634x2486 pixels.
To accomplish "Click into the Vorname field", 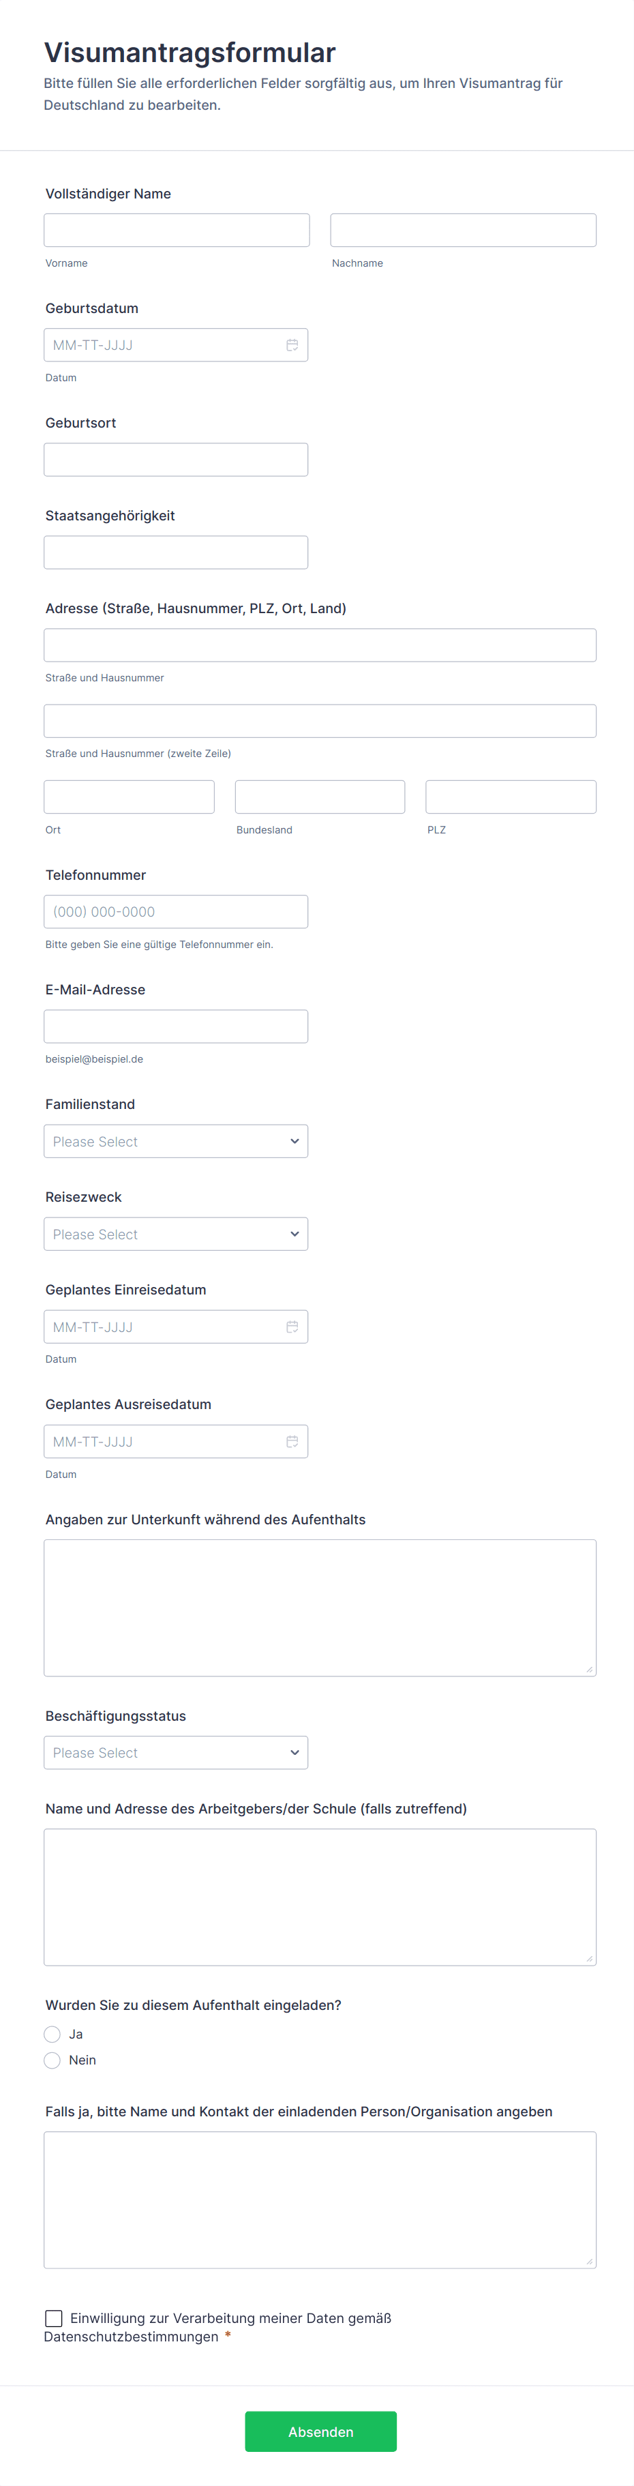I will pos(177,231).
